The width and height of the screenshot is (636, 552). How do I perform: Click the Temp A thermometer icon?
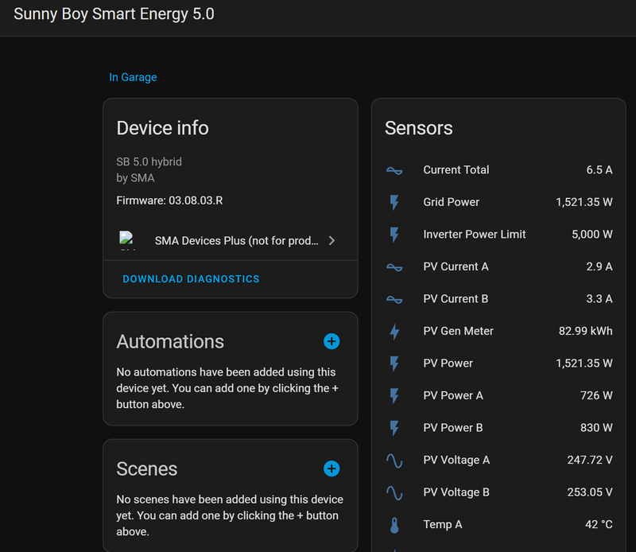tap(394, 525)
